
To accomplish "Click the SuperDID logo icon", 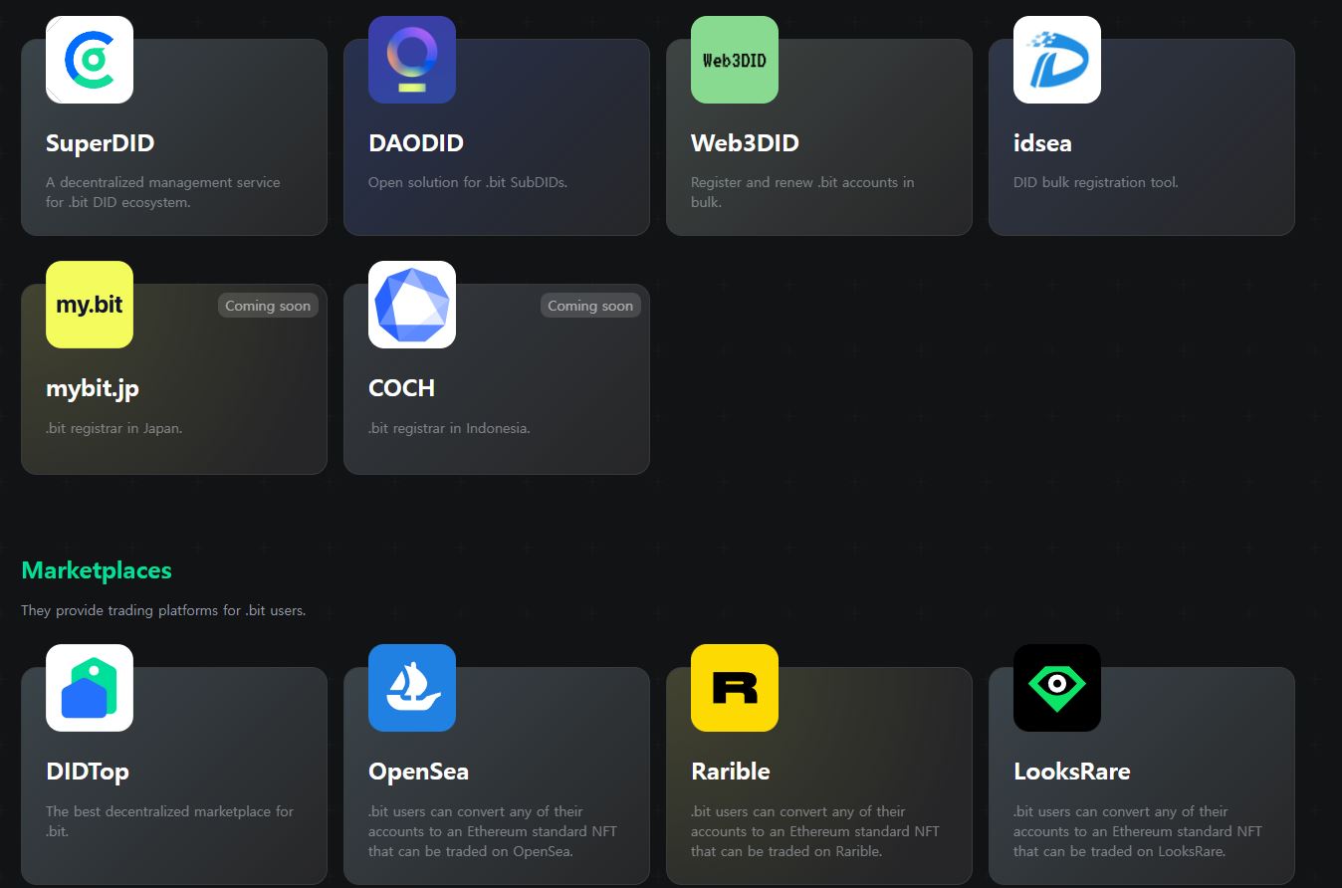I will click(90, 60).
